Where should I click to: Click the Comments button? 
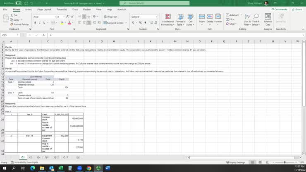click(x=279, y=10)
